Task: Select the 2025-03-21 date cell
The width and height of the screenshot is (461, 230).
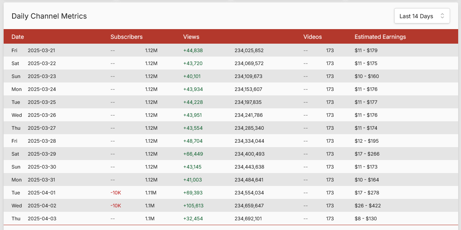Action: tap(41, 51)
